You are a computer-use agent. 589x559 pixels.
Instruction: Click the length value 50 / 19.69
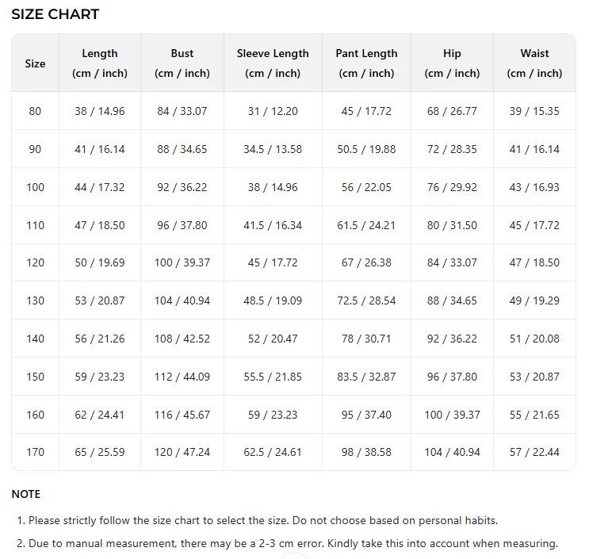click(100, 262)
